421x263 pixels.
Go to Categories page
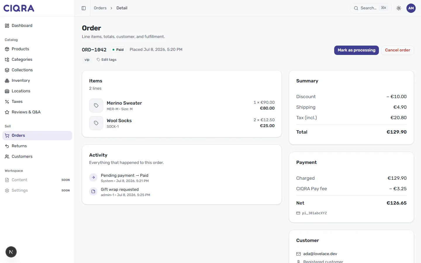click(37, 60)
